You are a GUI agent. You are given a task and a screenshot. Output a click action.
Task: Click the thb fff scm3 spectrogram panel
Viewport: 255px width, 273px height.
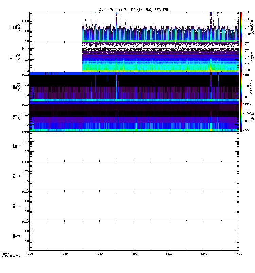(x=134, y=57)
